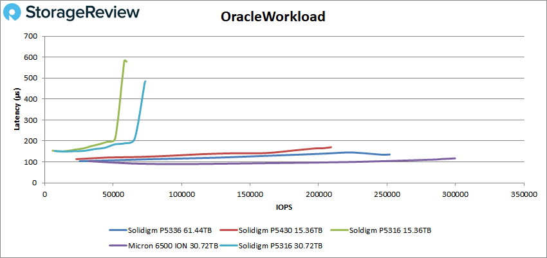Click the blue line's end near 250000 IOPS
Image resolution: width=547 pixels, height=258 pixels.
389,154
